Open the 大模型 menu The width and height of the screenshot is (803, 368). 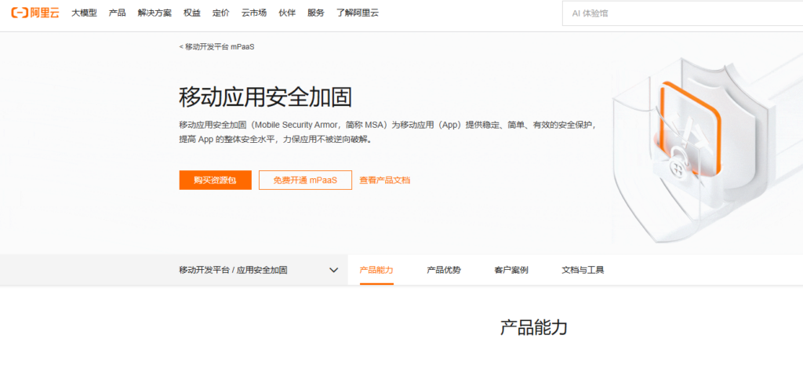pyautogui.click(x=84, y=13)
